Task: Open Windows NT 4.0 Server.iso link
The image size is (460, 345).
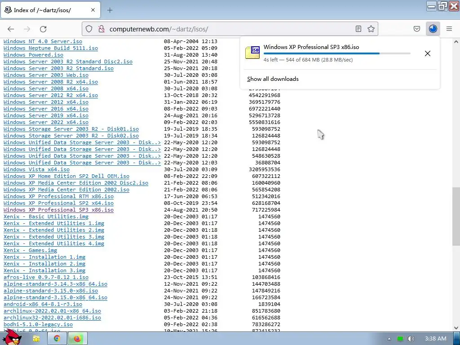Action: (x=43, y=41)
